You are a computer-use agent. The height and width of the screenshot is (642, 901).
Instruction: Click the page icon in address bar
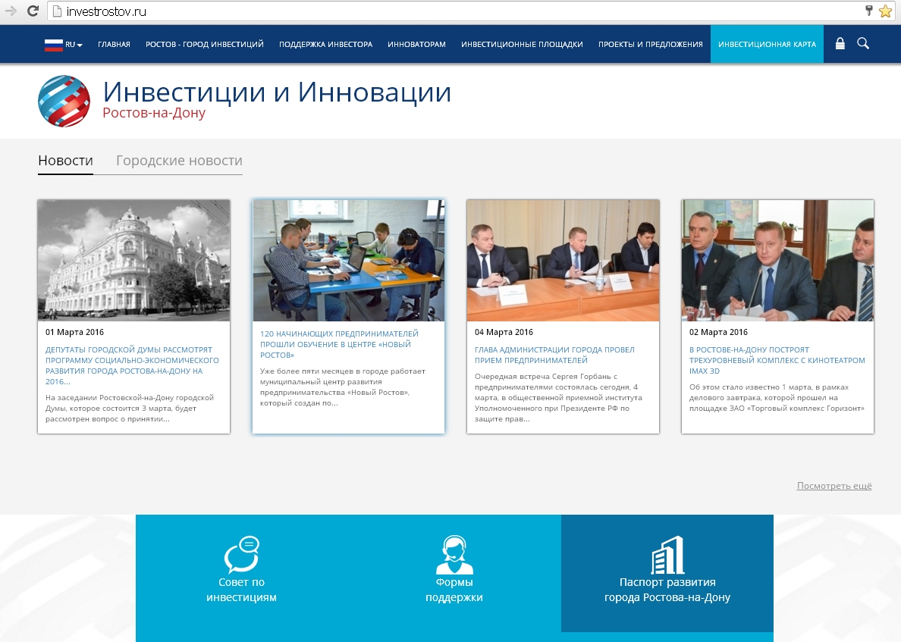pos(57,11)
